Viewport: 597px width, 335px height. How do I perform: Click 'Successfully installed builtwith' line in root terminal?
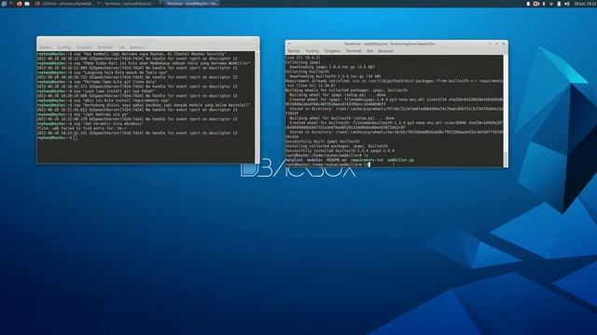click(x=340, y=151)
